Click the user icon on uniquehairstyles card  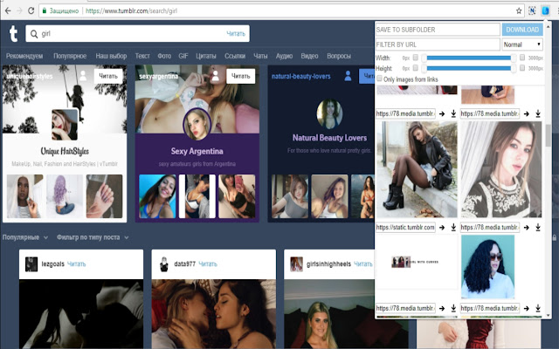83,76
